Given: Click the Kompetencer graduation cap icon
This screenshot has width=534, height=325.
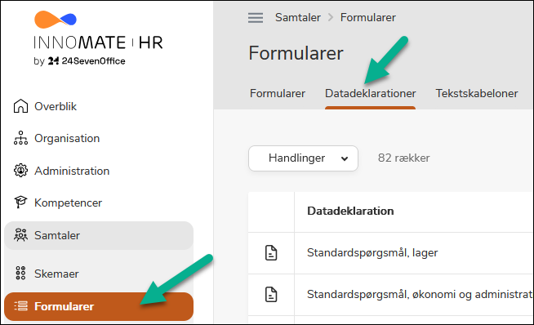Looking at the screenshot, I should [x=20, y=203].
